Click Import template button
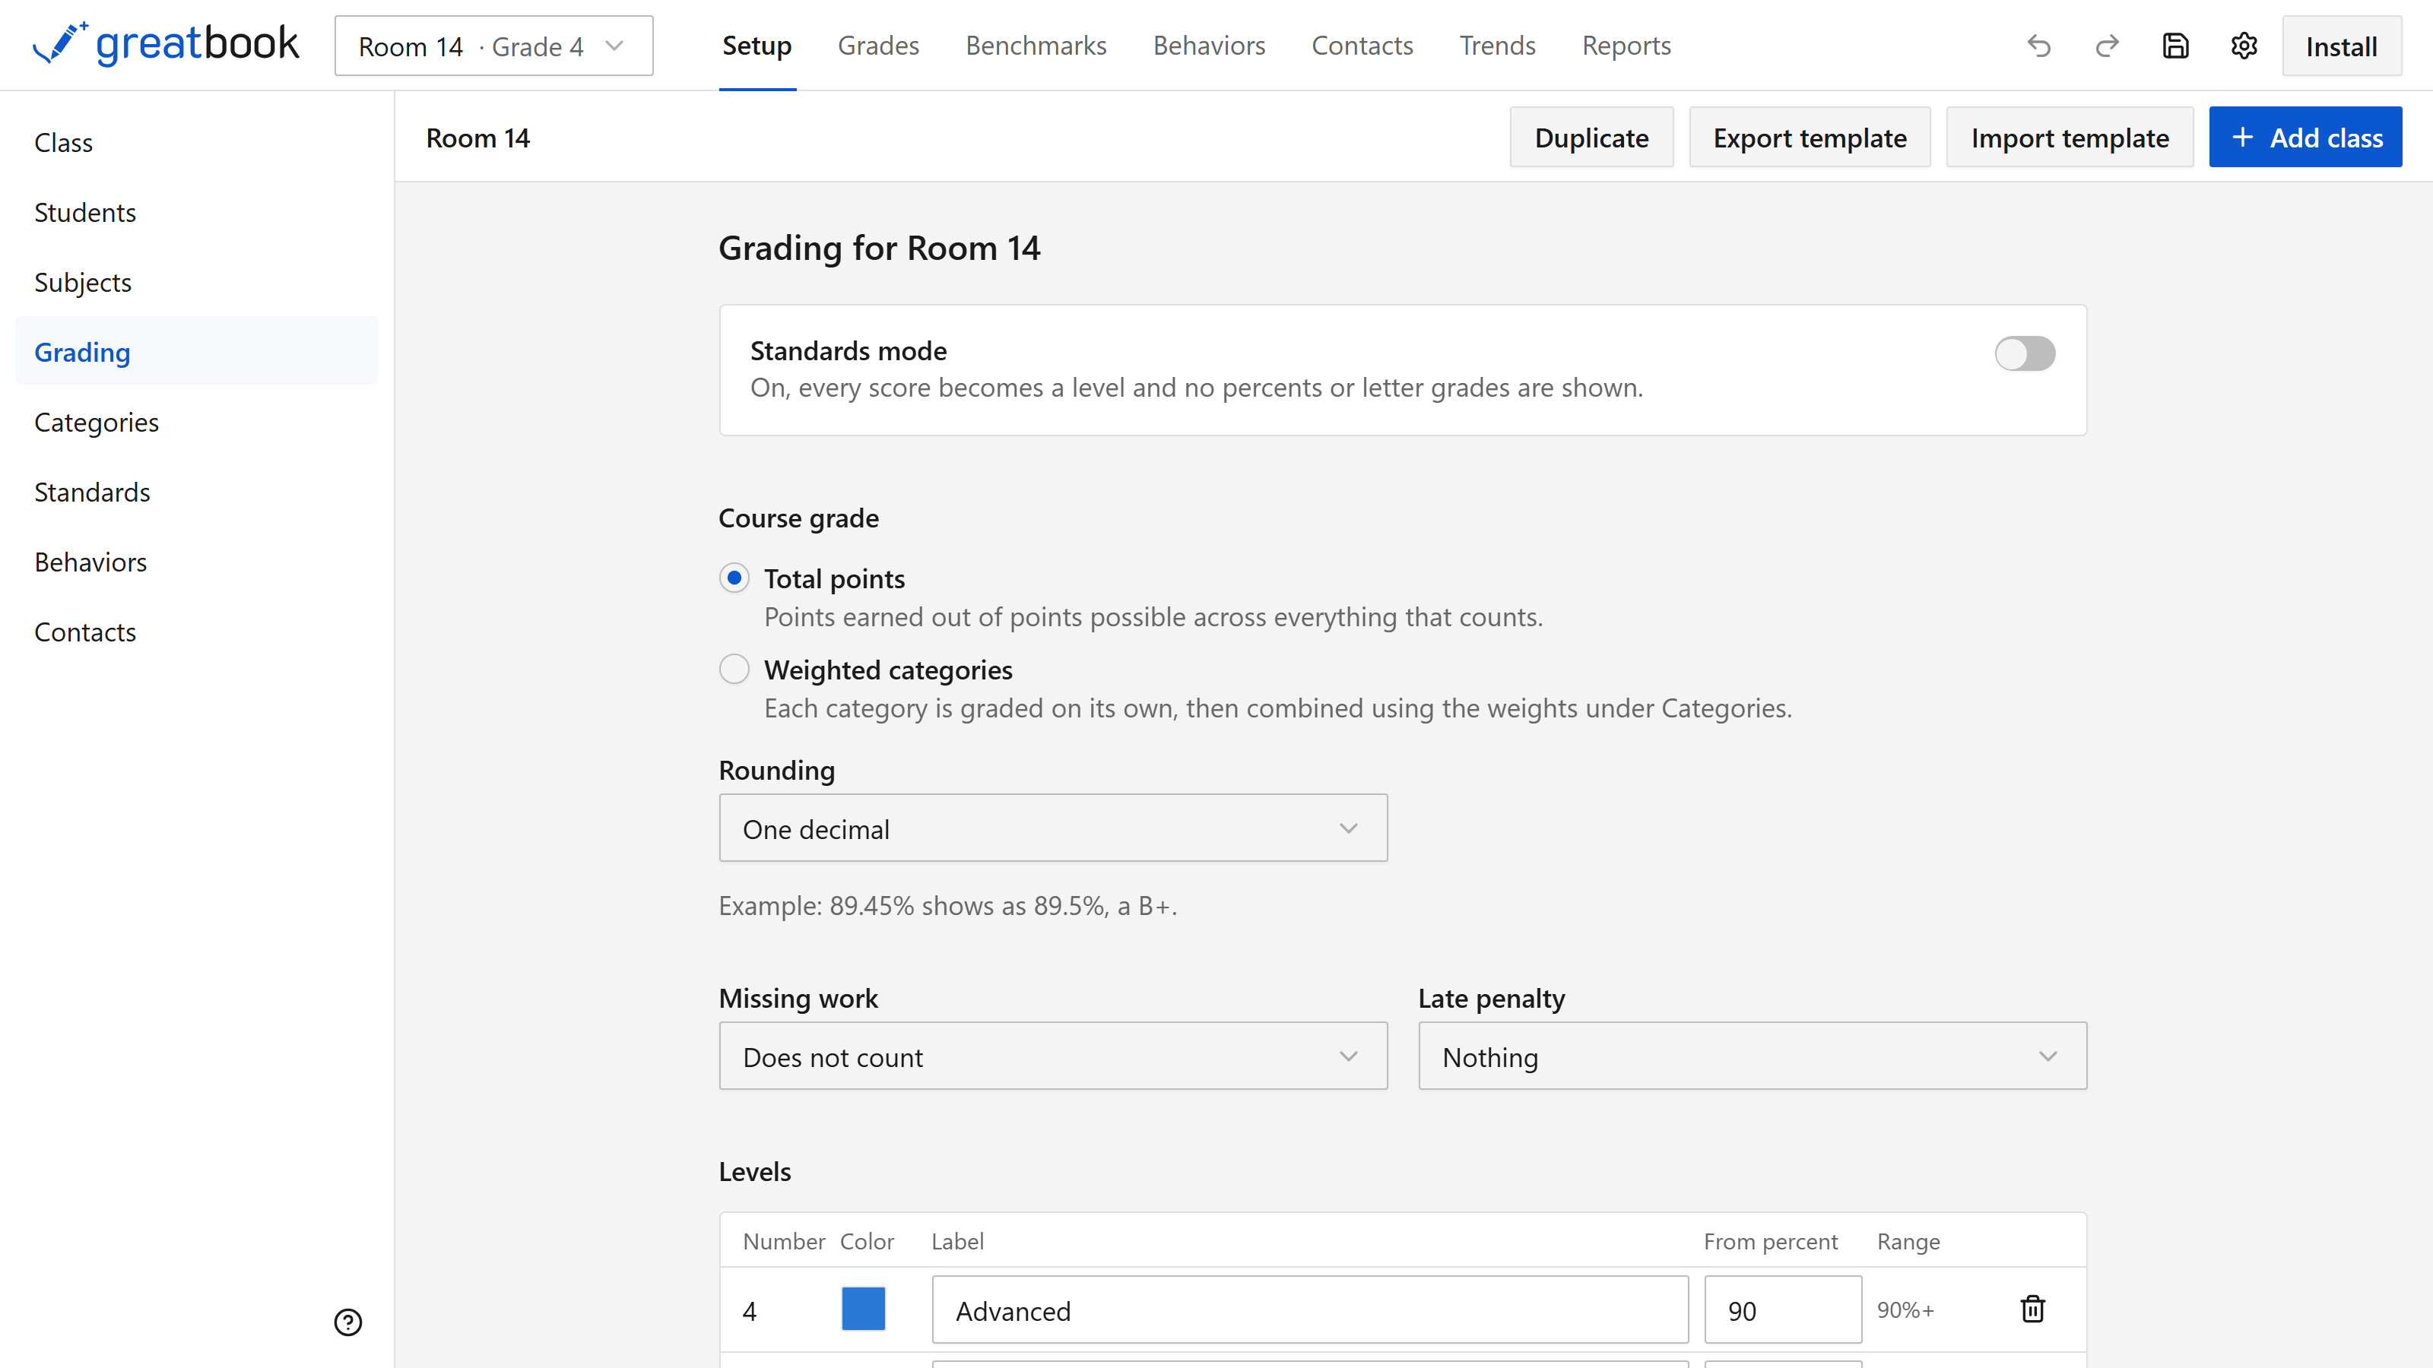The image size is (2433, 1368). coord(2070,138)
